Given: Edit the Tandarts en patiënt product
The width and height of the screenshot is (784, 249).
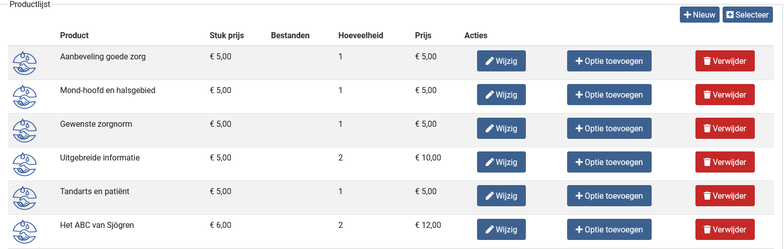Looking at the screenshot, I should pos(501,196).
